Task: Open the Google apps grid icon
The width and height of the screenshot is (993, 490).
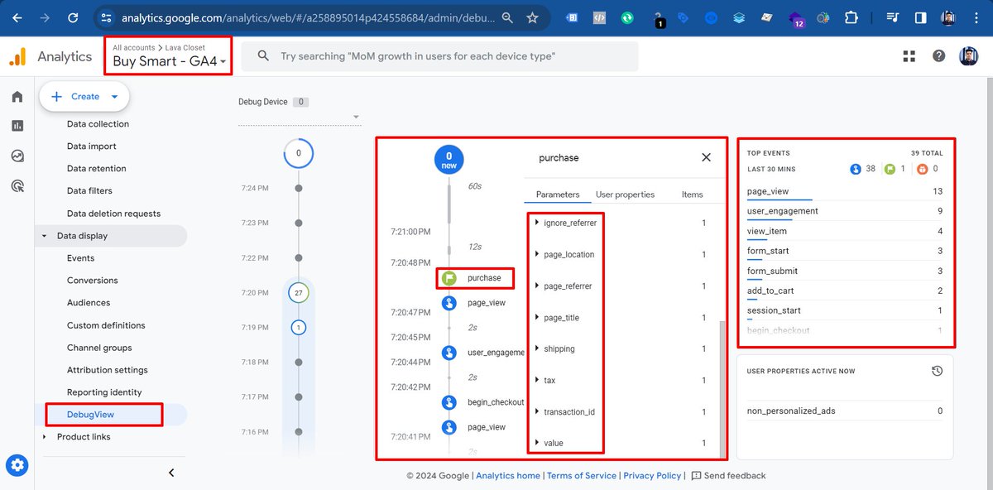Action: pyautogui.click(x=909, y=56)
